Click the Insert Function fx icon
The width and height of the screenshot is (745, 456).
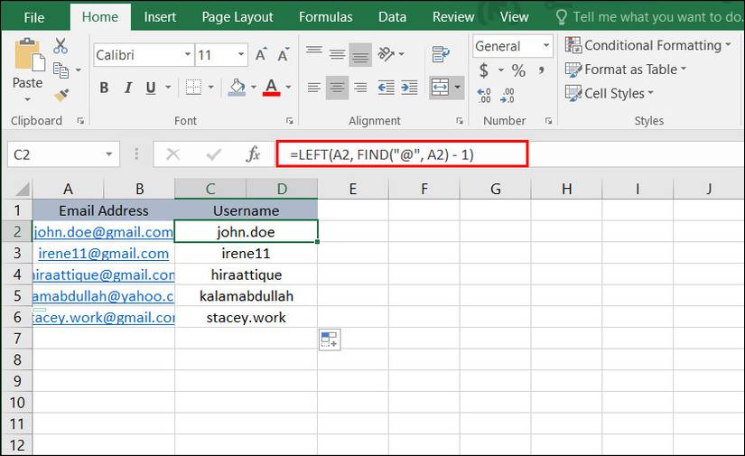(x=253, y=154)
